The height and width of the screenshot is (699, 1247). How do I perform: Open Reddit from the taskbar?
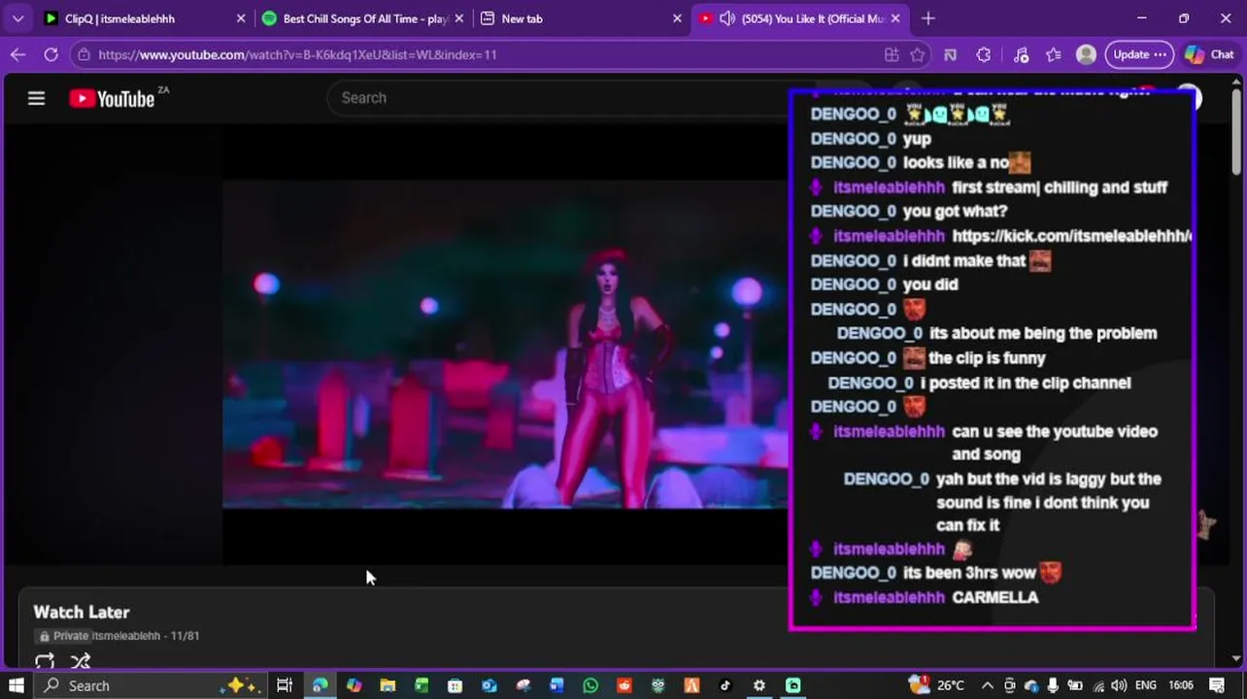pos(623,685)
